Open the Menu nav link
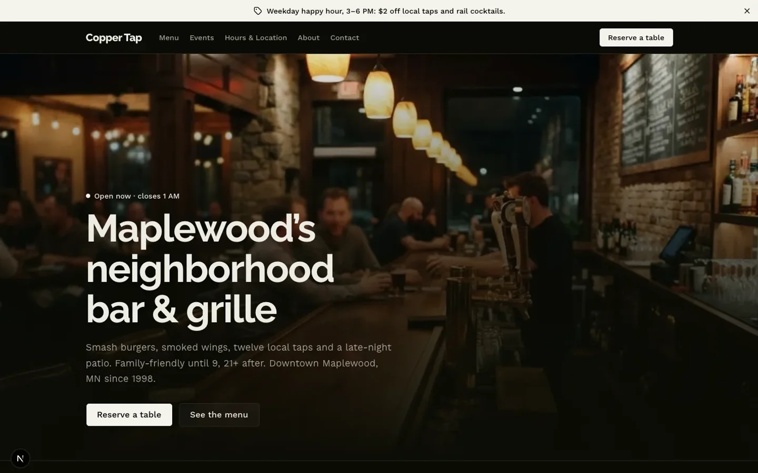 [169, 38]
